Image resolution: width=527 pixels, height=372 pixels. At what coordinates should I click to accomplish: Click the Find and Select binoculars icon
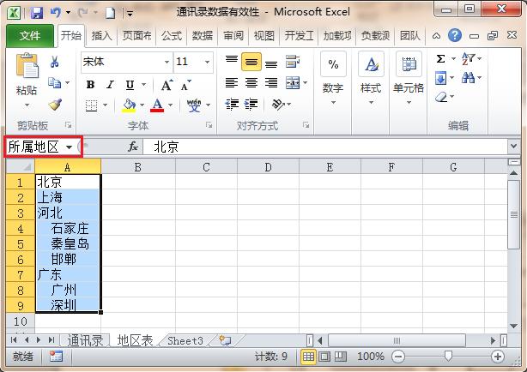pyautogui.click(x=468, y=78)
